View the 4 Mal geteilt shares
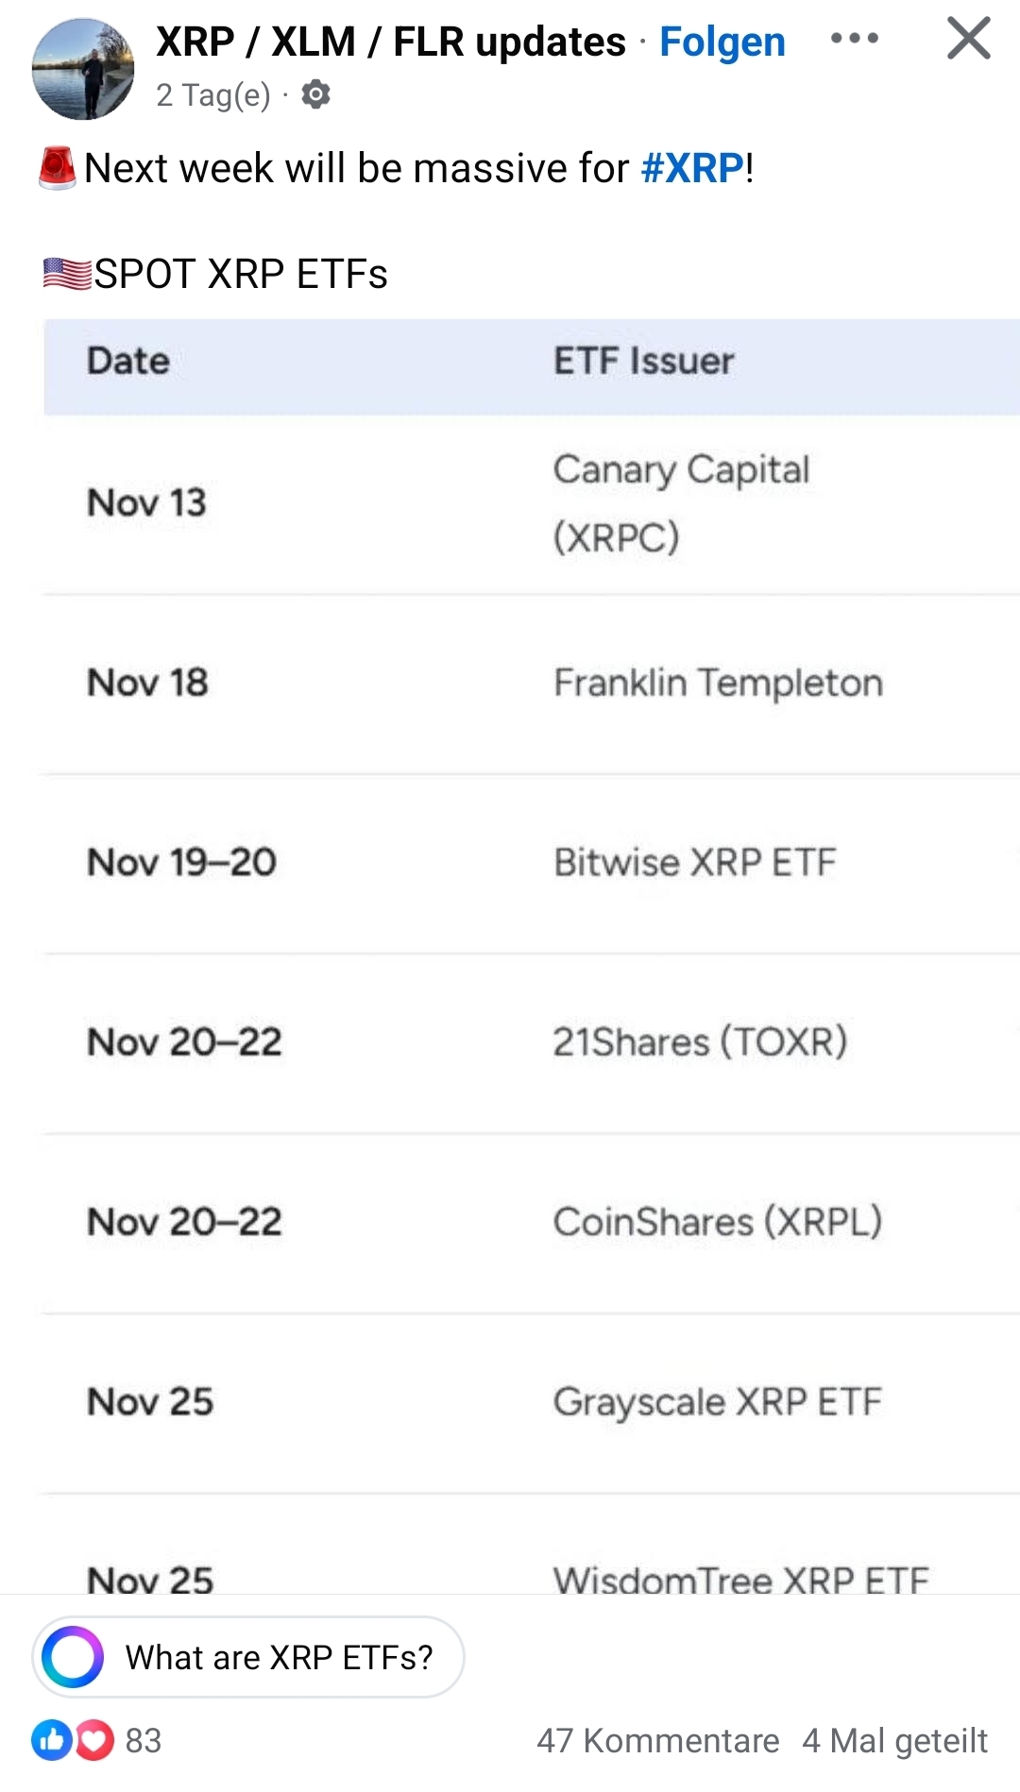This screenshot has height=1792, width=1020. point(894,1740)
